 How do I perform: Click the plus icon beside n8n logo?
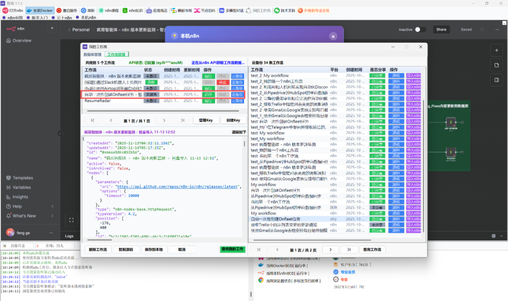pos(52,29)
